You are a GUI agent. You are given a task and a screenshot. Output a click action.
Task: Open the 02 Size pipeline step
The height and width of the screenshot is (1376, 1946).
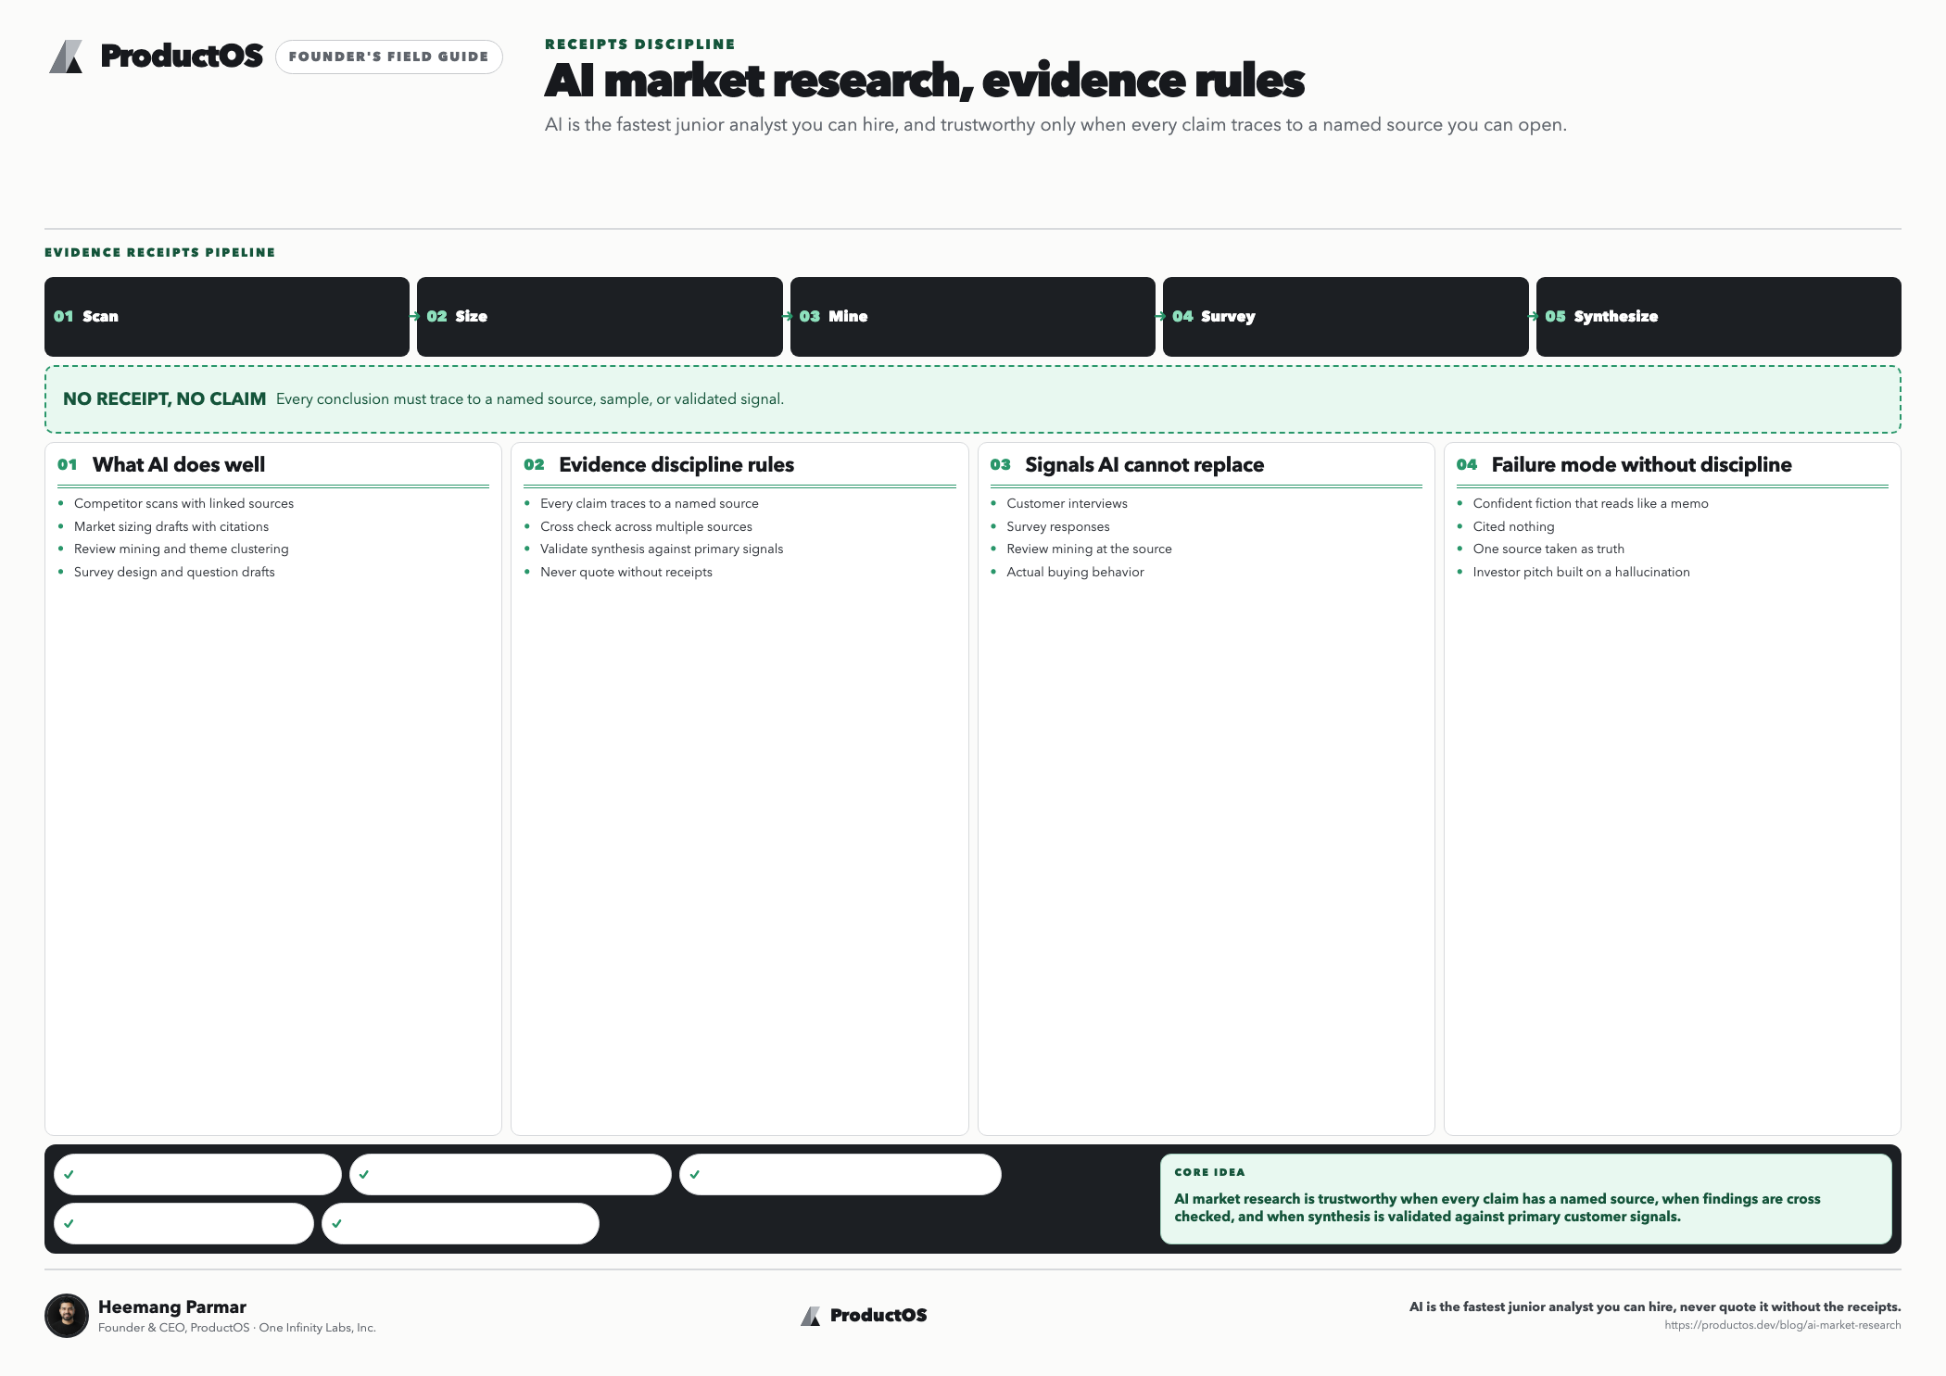pyautogui.click(x=600, y=317)
